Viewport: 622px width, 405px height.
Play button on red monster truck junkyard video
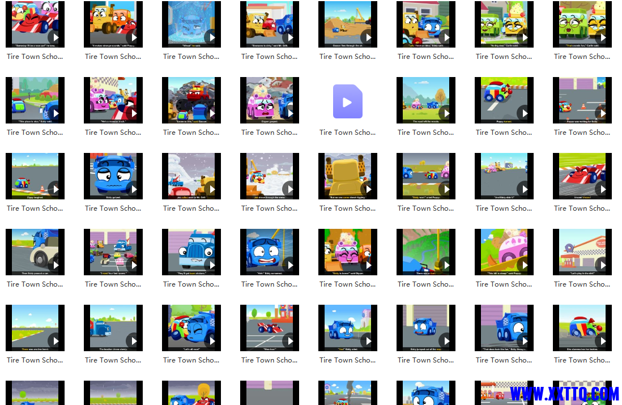tap(210, 113)
